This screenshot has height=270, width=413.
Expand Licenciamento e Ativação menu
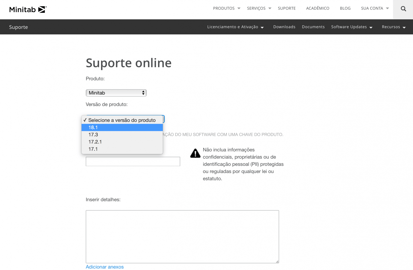pyautogui.click(x=235, y=27)
